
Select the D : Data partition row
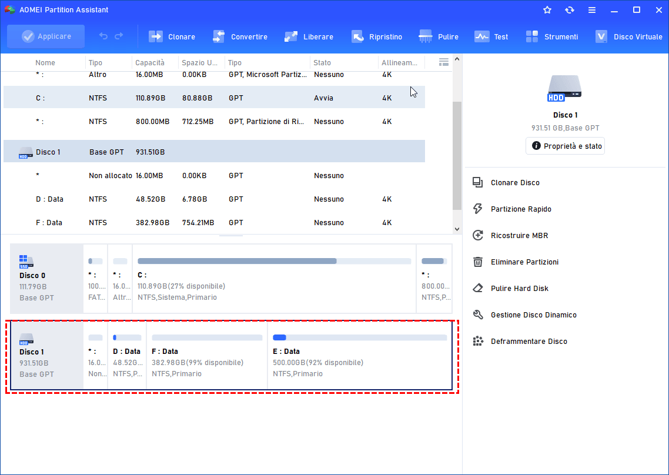click(x=214, y=199)
